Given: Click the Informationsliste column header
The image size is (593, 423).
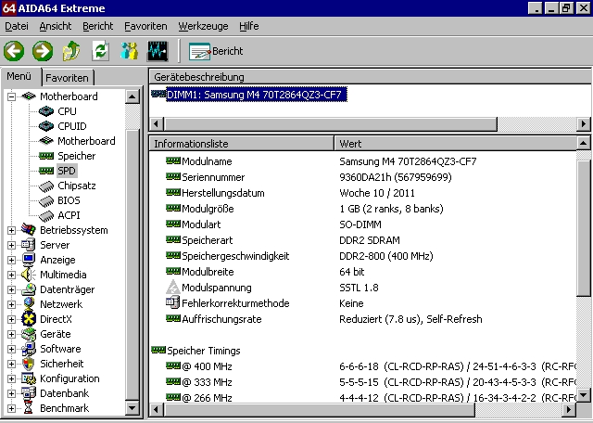Looking at the screenshot, I should point(241,144).
